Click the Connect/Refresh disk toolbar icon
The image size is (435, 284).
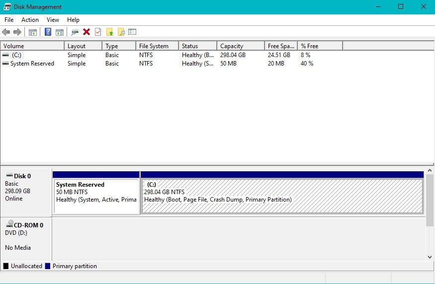tap(75, 32)
